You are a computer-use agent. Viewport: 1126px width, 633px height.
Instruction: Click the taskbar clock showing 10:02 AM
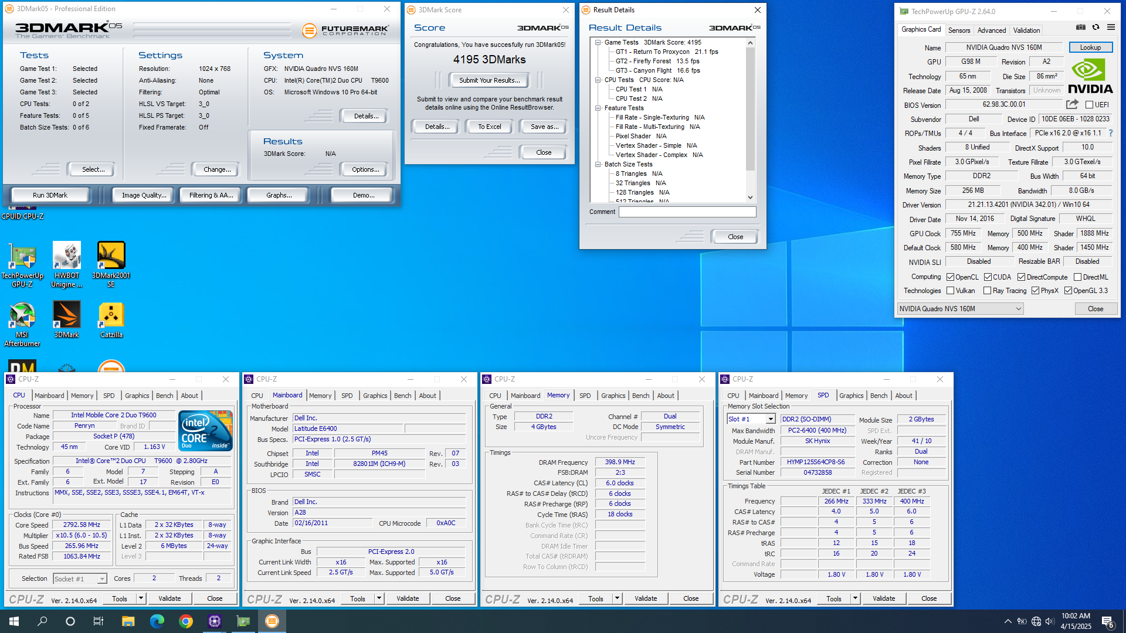pos(1076,621)
